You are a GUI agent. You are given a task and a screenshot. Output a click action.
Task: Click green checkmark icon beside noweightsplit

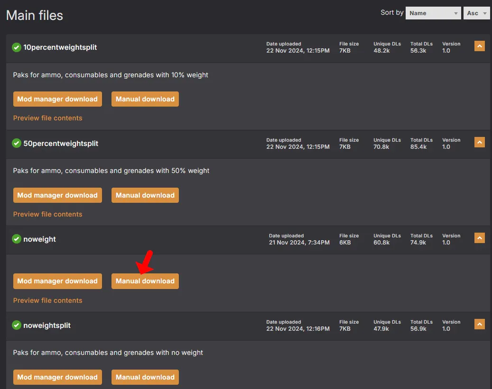click(x=17, y=326)
